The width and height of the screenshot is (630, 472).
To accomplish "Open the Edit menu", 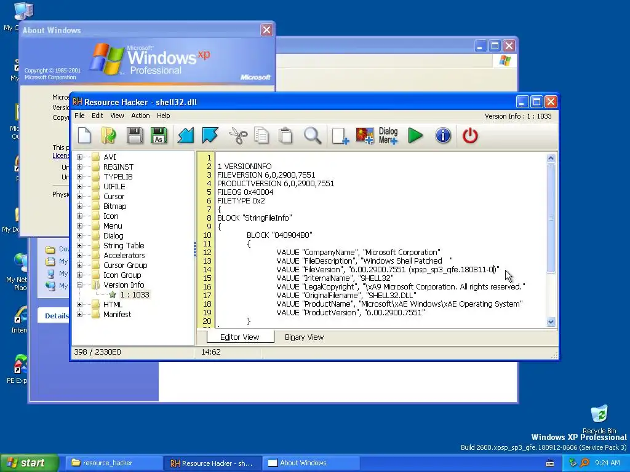I will [97, 116].
